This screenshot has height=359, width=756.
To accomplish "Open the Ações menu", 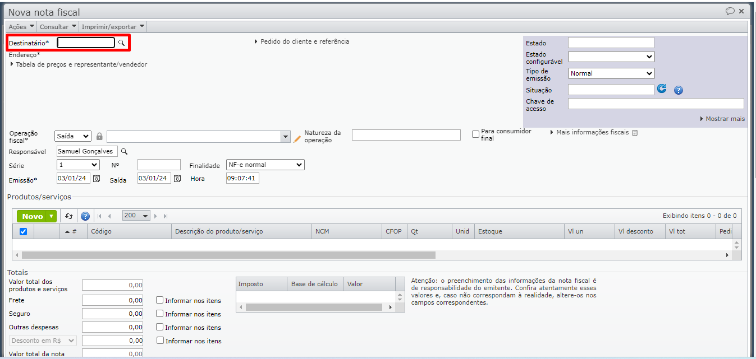I will (x=21, y=26).
